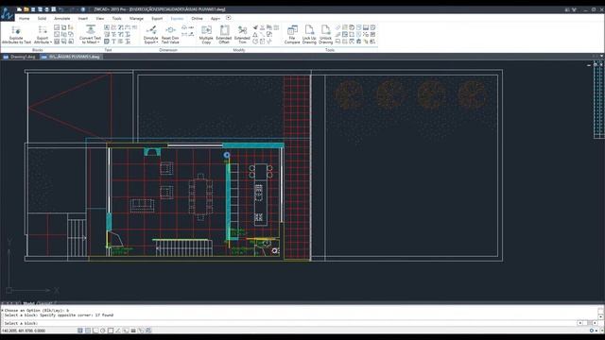Switch to the Tools ribbon tab

117,19
